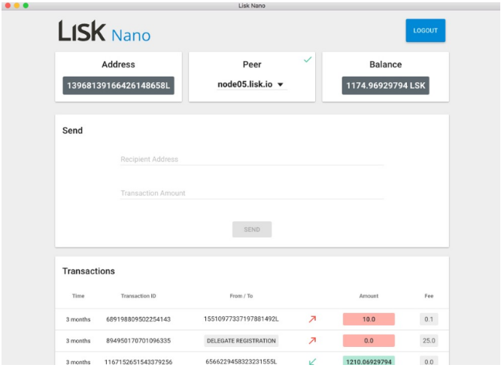Click transaction ID 689198809502254143
Viewport: 504px width, 368px height.
[x=138, y=319]
